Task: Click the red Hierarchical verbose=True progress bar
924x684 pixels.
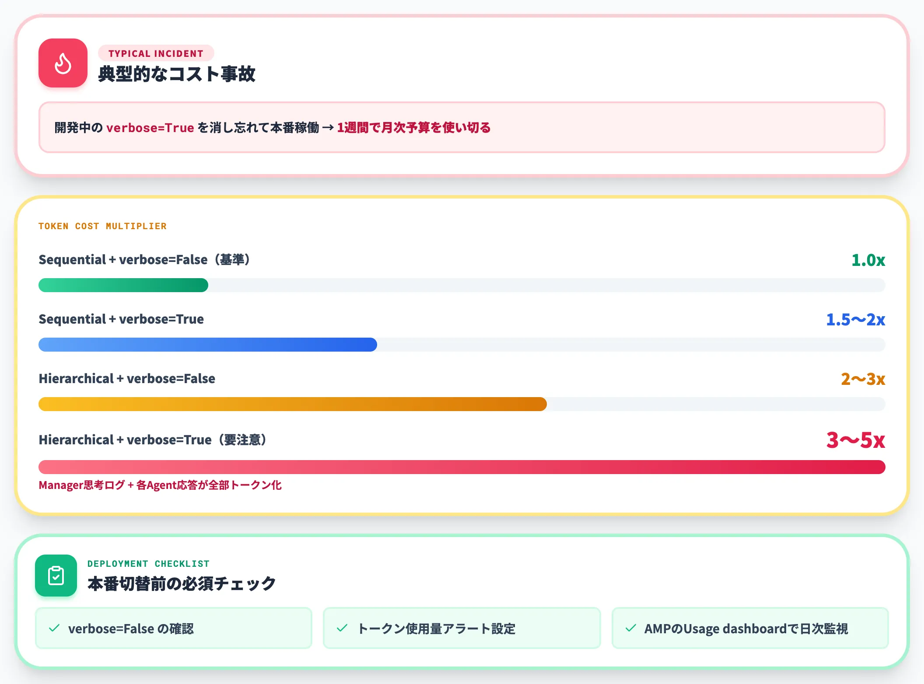Action: pyautogui.click(x=462, y=467)
